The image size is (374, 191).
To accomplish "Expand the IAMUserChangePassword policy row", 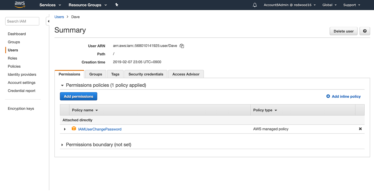I will (64, 129).
